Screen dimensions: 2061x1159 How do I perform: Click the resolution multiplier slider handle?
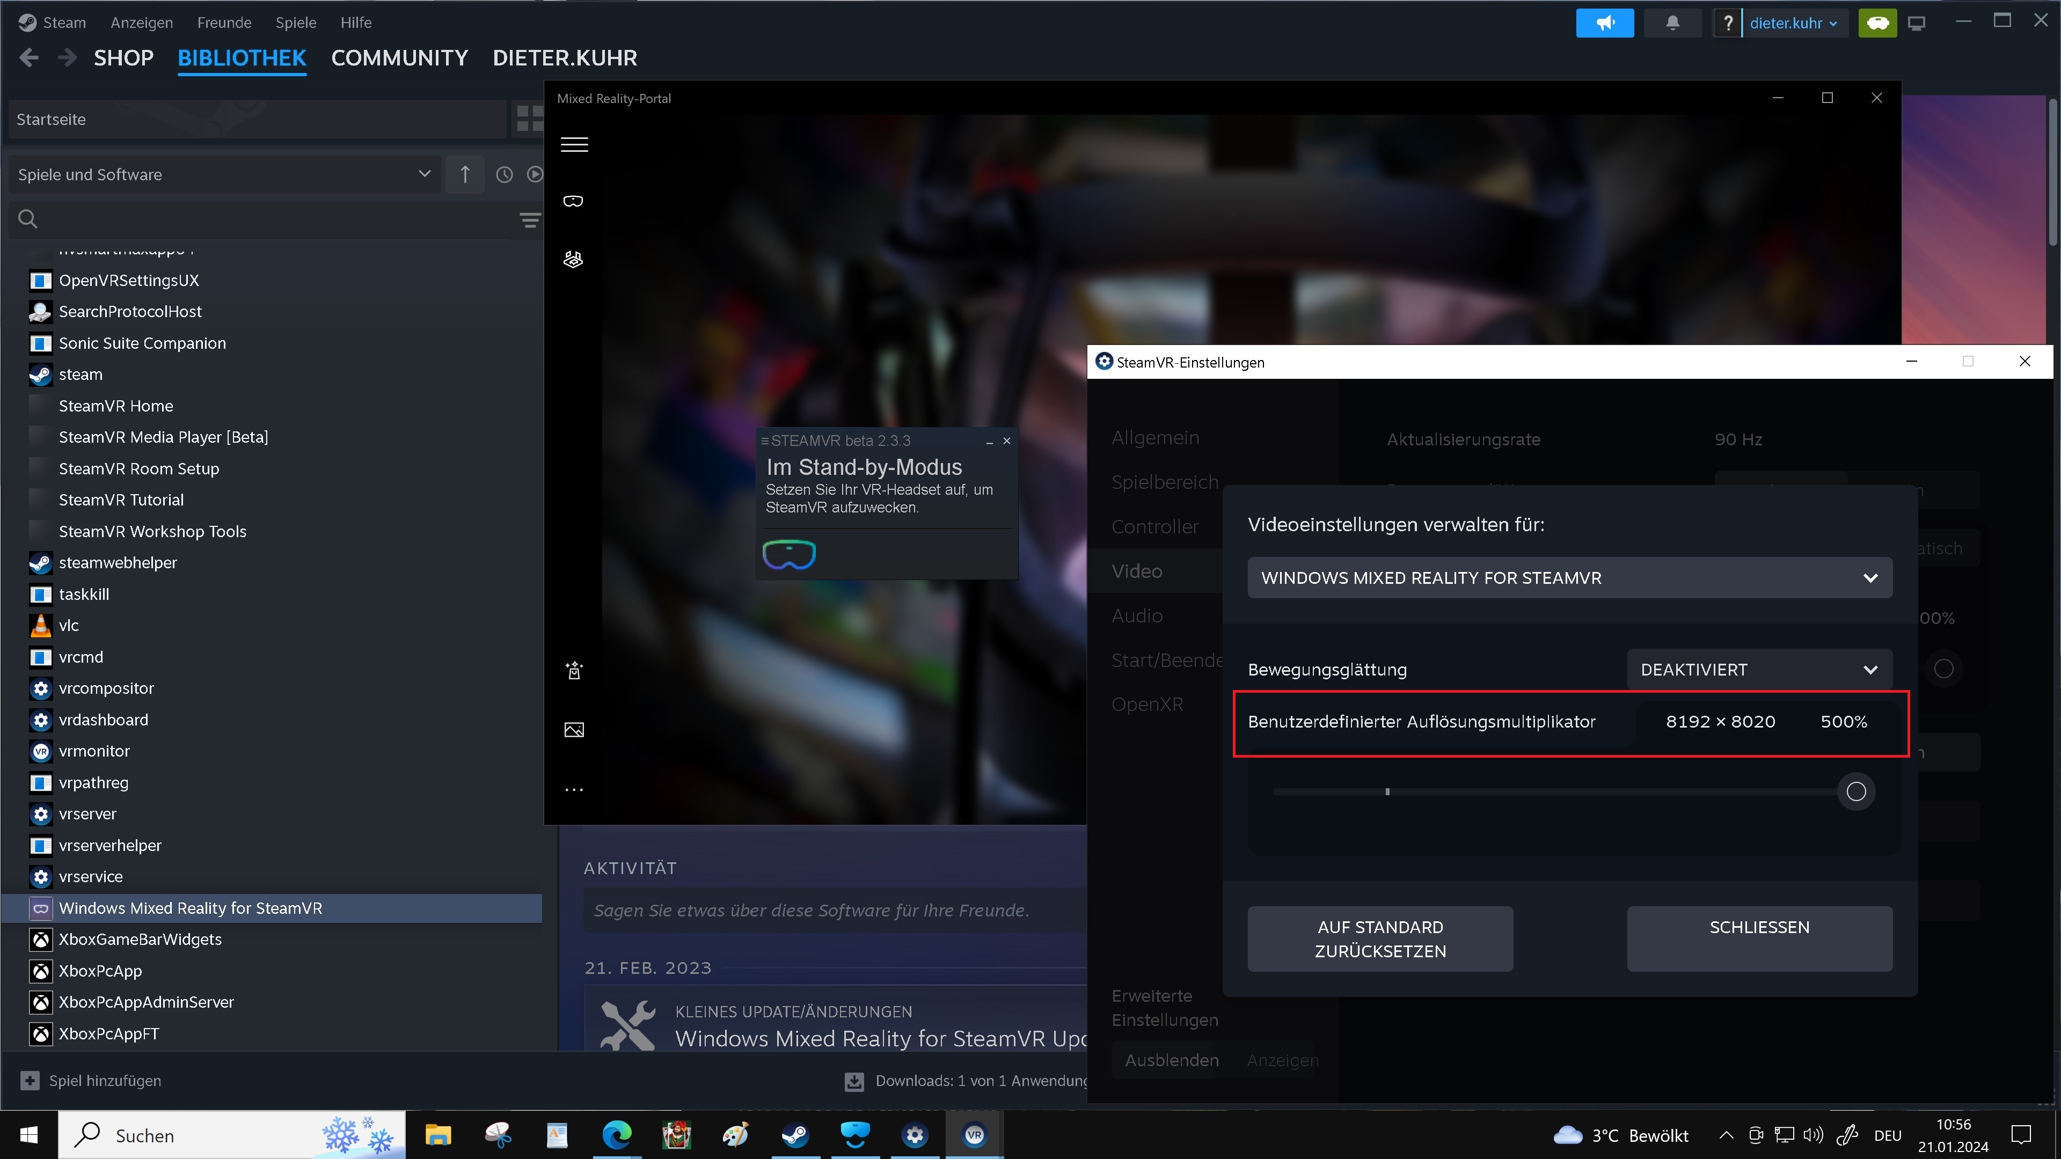[1856, 791]
